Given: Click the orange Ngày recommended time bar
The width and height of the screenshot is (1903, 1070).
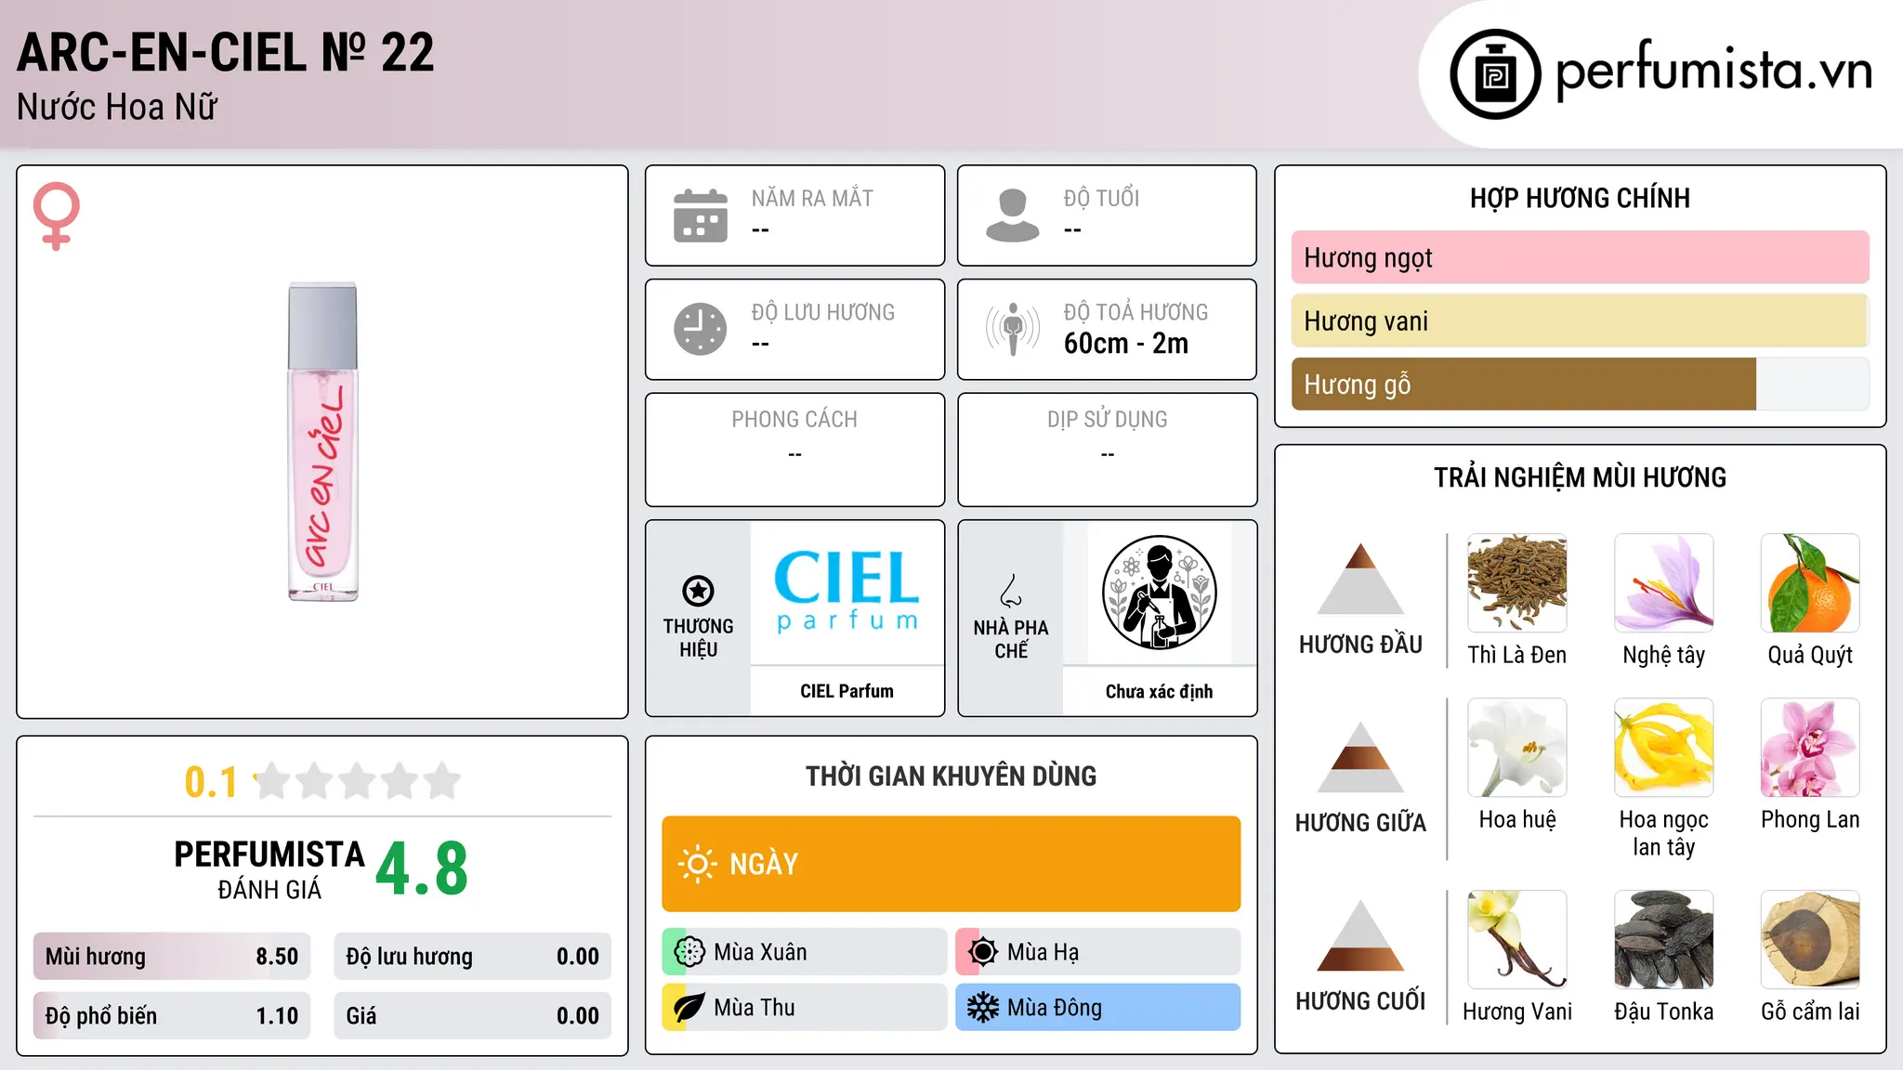Looking at the screenshot, I should coord(951,864).
